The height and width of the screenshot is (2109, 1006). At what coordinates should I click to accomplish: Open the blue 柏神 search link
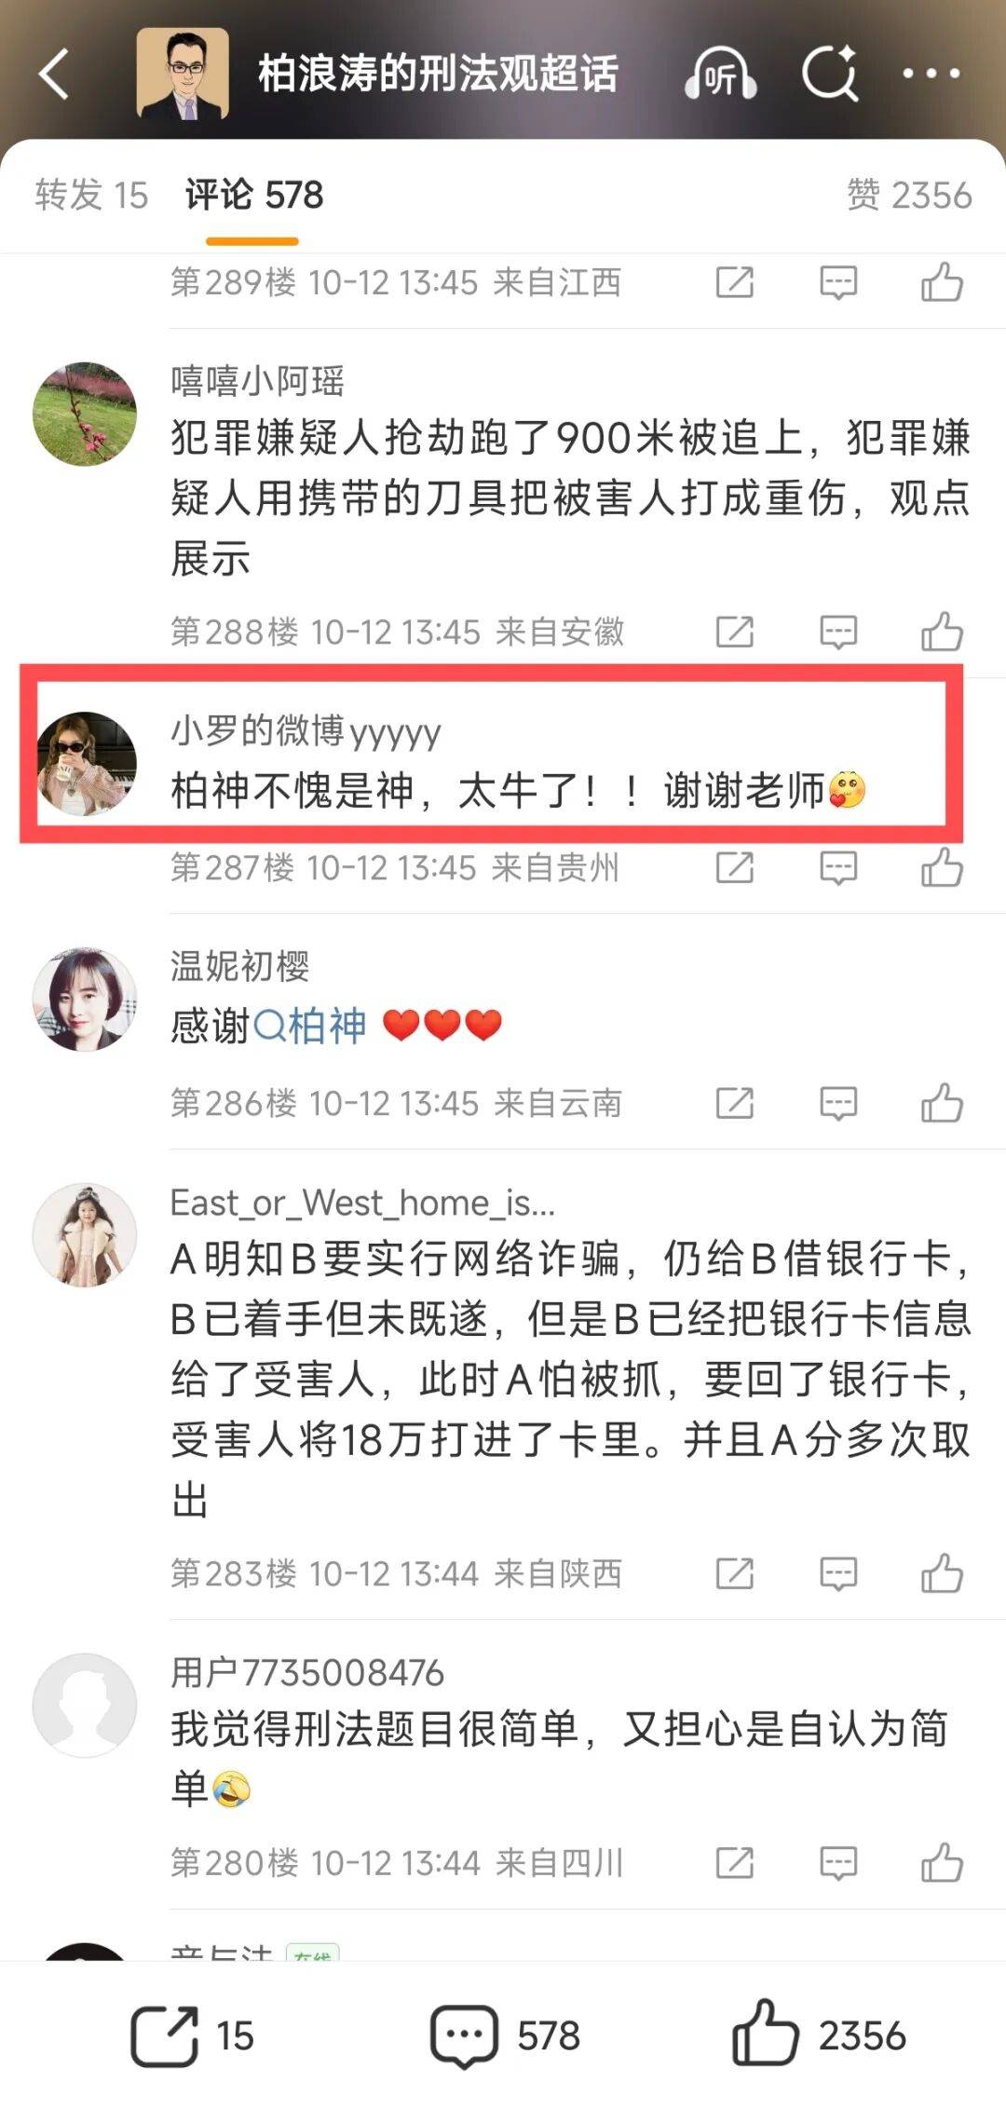click(310, 1026)
